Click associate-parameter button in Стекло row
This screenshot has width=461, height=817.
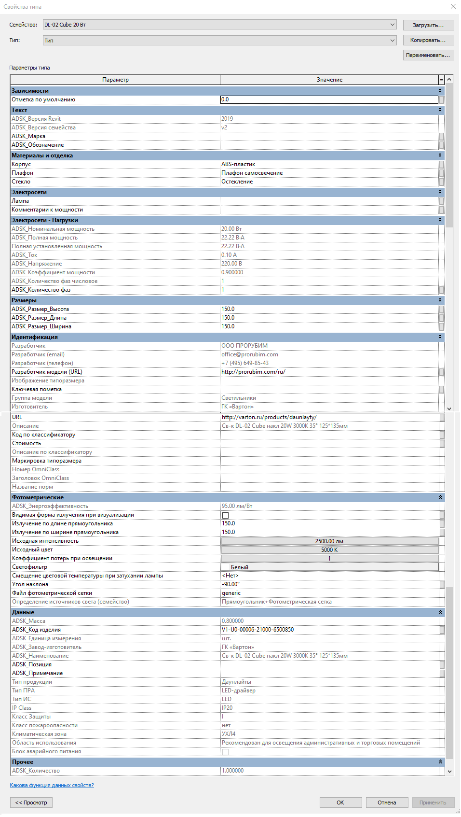pyautogui.click(x=441, y=182)
